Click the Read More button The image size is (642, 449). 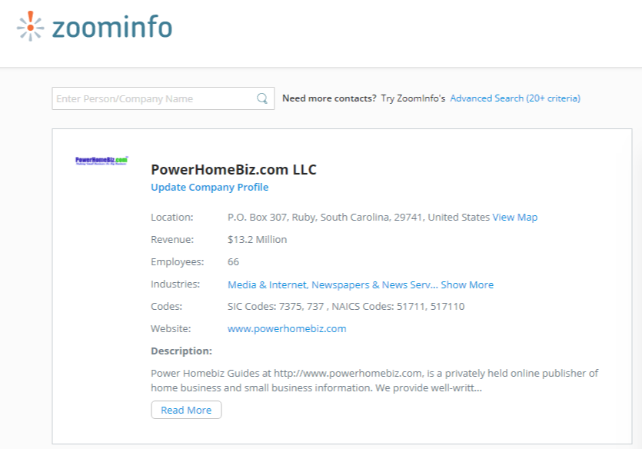[186, 410]
